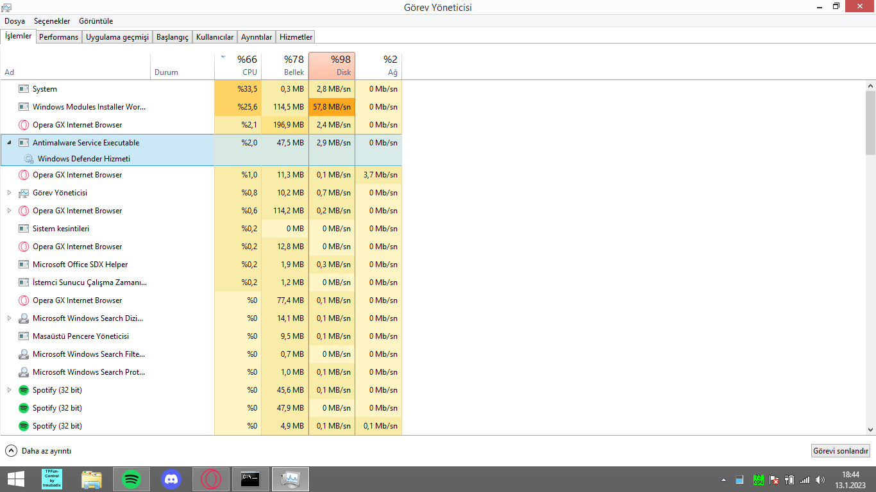876x492 pixels.
Task: Click the Görev Yöneticisi process icon
Action: [24, 193]
